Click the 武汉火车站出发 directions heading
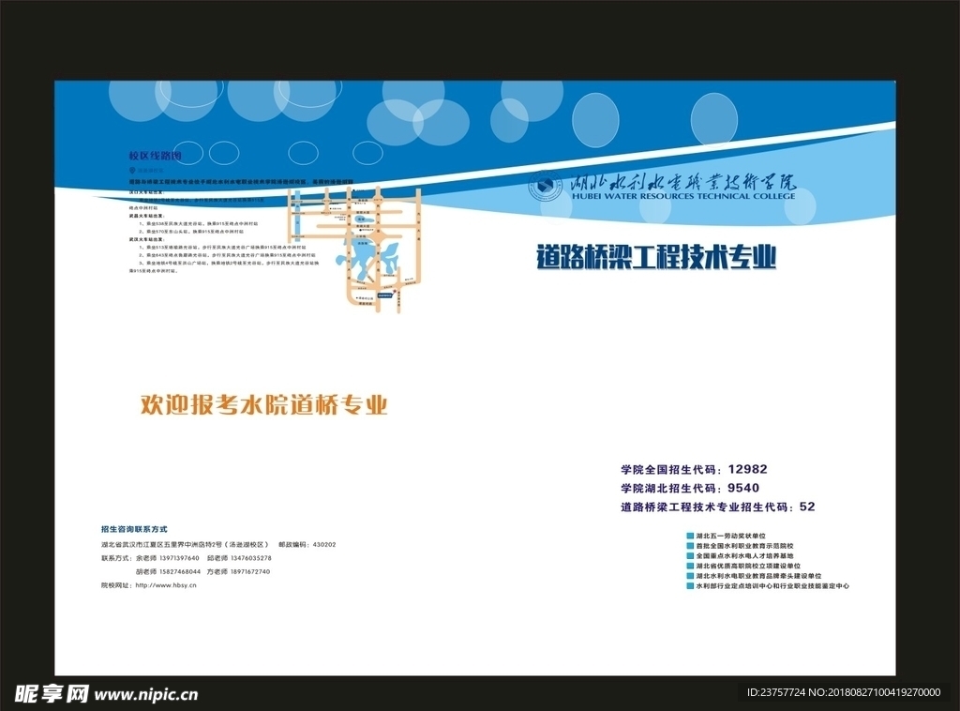This screenshot has height=711, width=960. pyautogui.click(x=145, y=239)
